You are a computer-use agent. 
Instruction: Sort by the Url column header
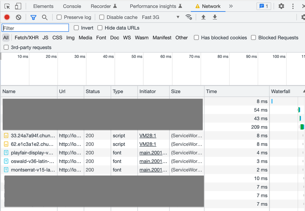(x=71, y=91)
